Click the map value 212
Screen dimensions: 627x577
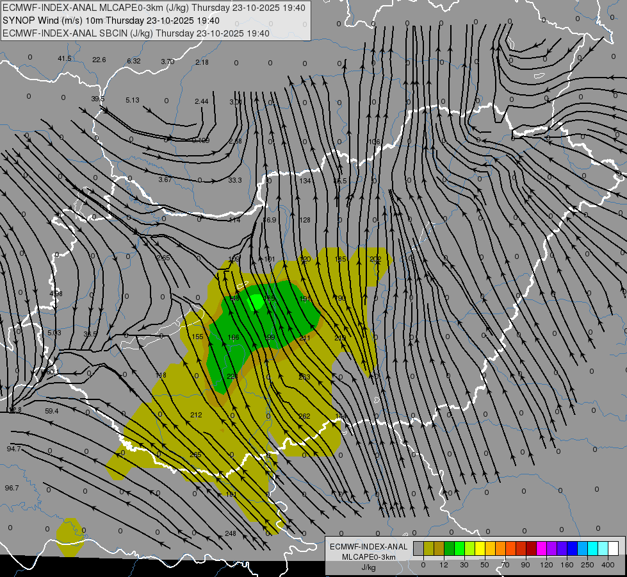tap(196, 415)
